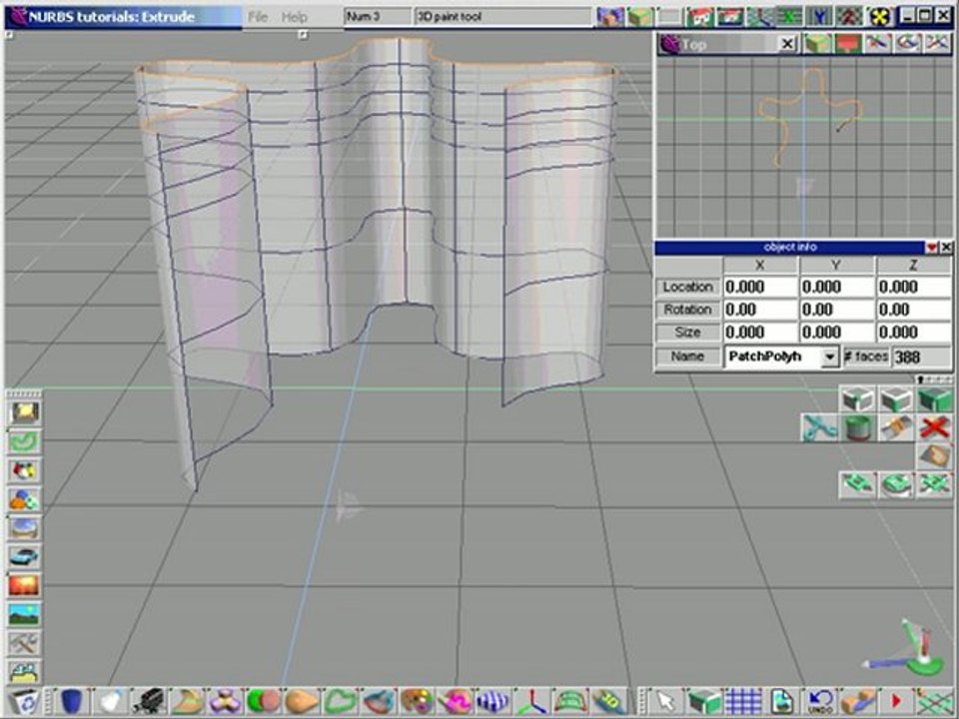
Task: Click the pink squiggle deform icon
Action: pyautogui.click(x=456, y=701)
